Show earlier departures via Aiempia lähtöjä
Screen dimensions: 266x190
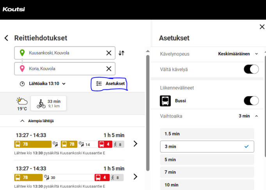pos(37,121)
